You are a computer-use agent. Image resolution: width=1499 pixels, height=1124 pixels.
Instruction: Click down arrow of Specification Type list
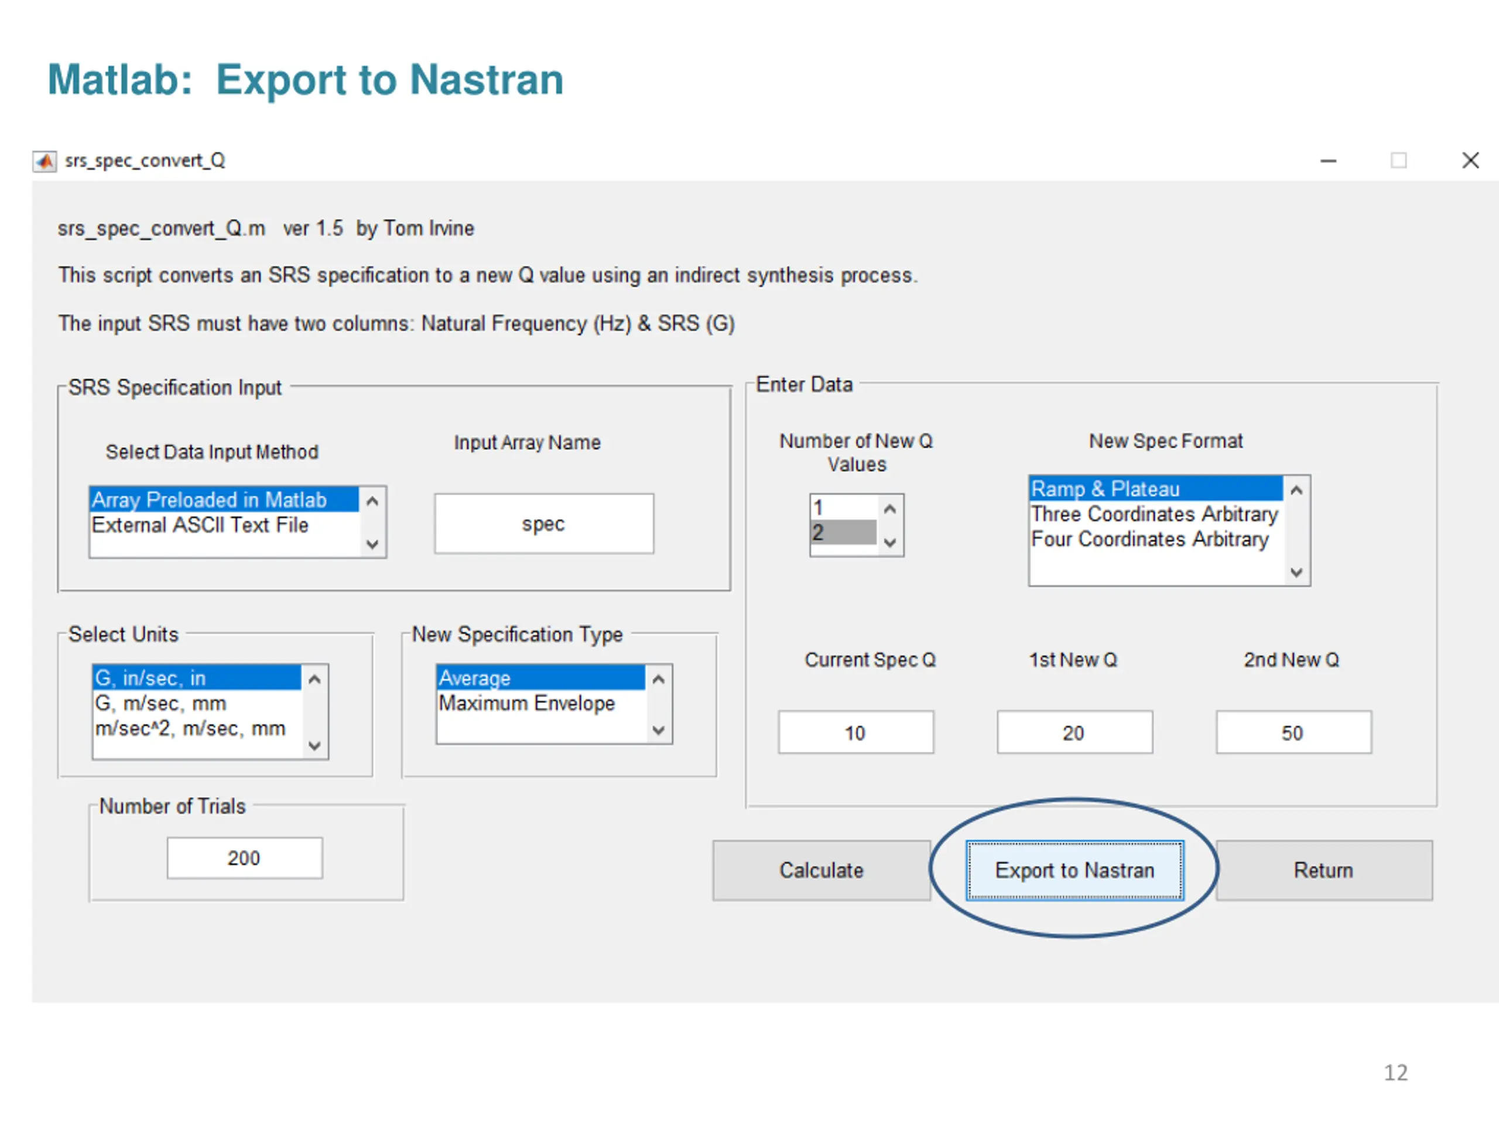658,731
